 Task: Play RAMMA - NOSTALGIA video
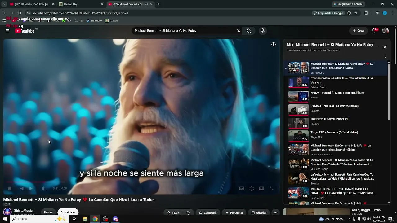pos(336,109)
